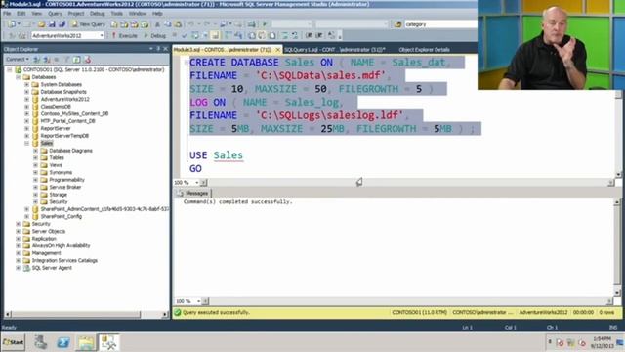The image size is (625, 352).
Task: Switch output to Results to Text
Action: click(252, 35)
